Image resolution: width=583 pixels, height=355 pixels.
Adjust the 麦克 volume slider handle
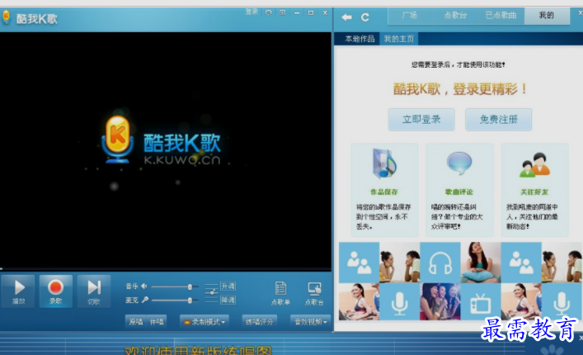coord(190,301)
